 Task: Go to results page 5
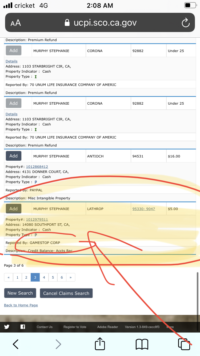pos(53,277)
